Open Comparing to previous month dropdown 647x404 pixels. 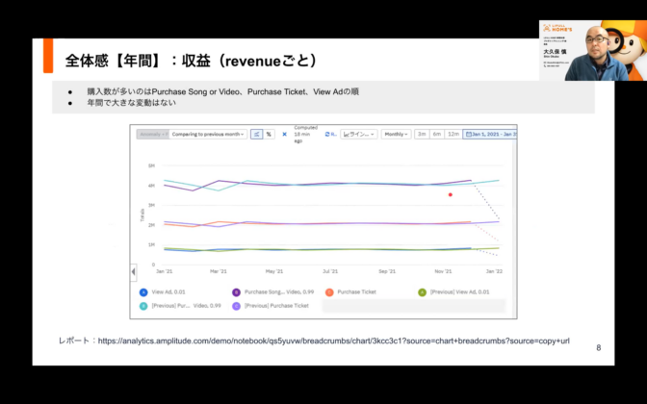pyautogui.click(x=208, y=135)
